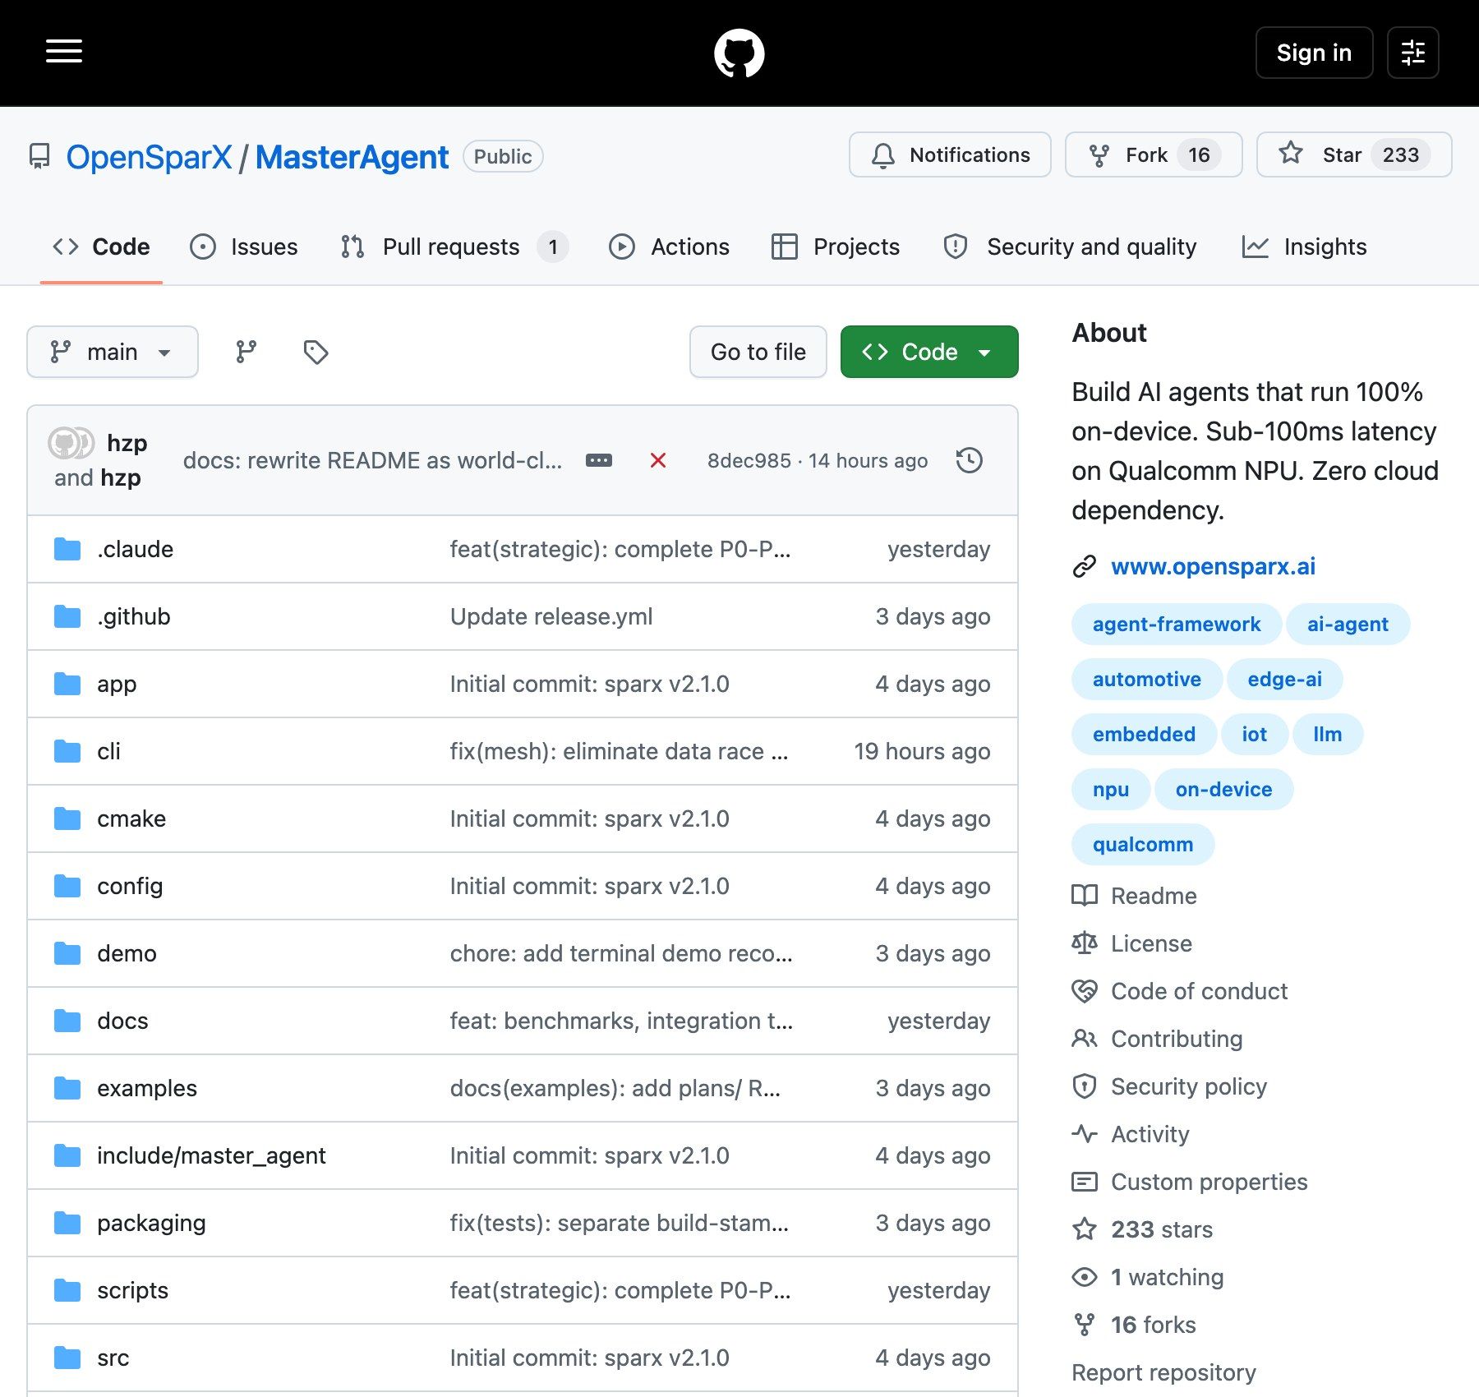Select the npu topic tag
Image resolution: width=1479 pixels, height=1397 pixels.
[x=1111, y=790]
